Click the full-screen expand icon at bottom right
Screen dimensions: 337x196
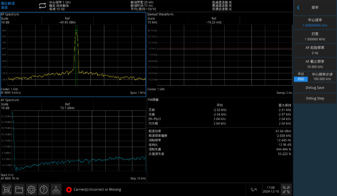coord(285,189)
